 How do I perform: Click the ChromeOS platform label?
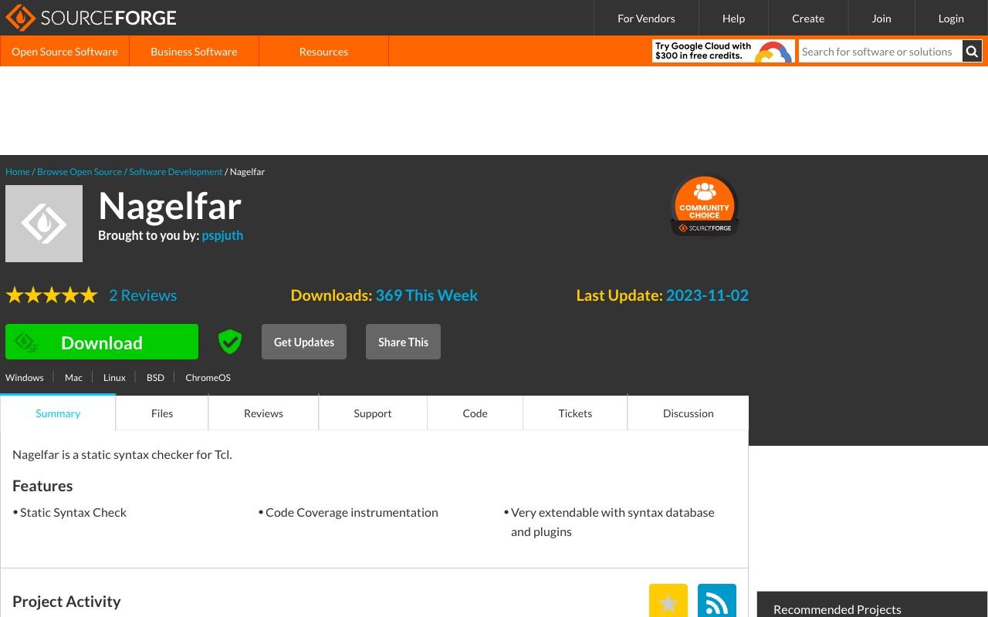tap(208, 377)
